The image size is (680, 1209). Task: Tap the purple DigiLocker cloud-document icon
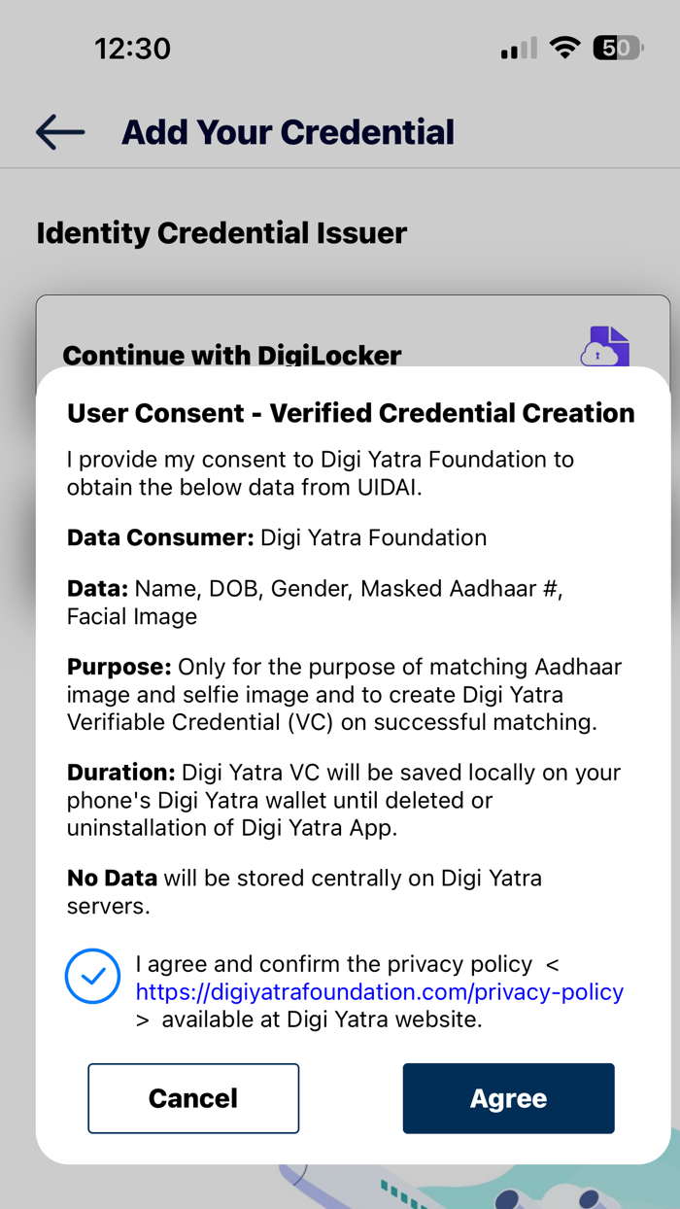pyautogui.click(x=604, y=347)
